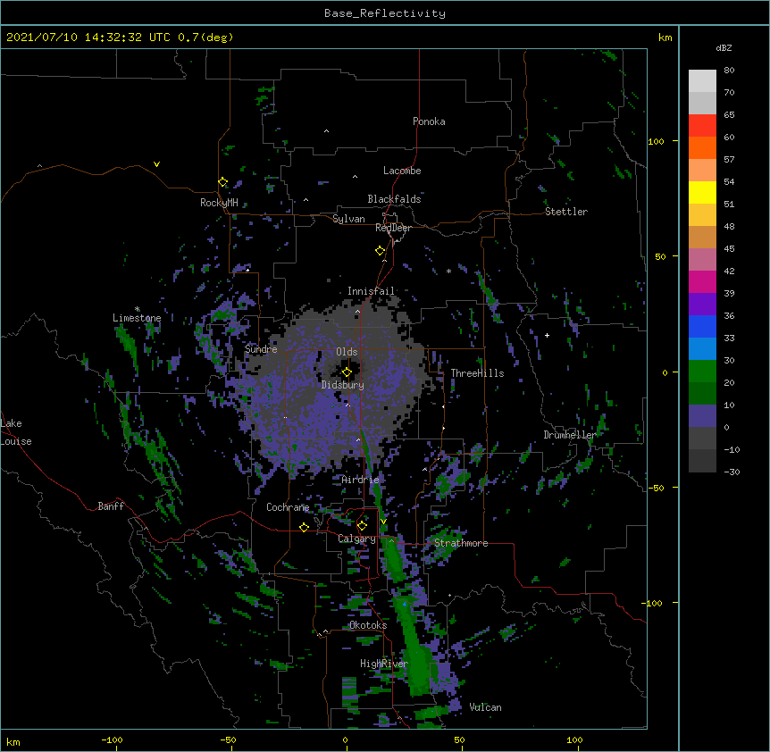Click the yellow V marker east of Calgary
The width and height of the screenshot is (770, 752).
tap(383, 522)
